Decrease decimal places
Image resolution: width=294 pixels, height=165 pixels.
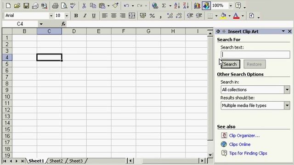[179, 16]
